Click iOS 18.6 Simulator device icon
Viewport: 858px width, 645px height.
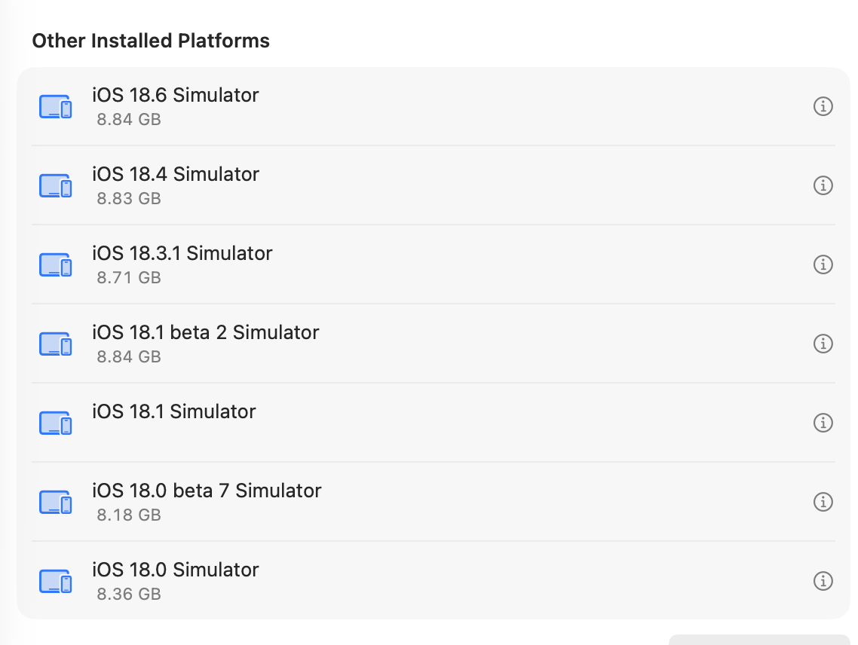tap(55, 107)
